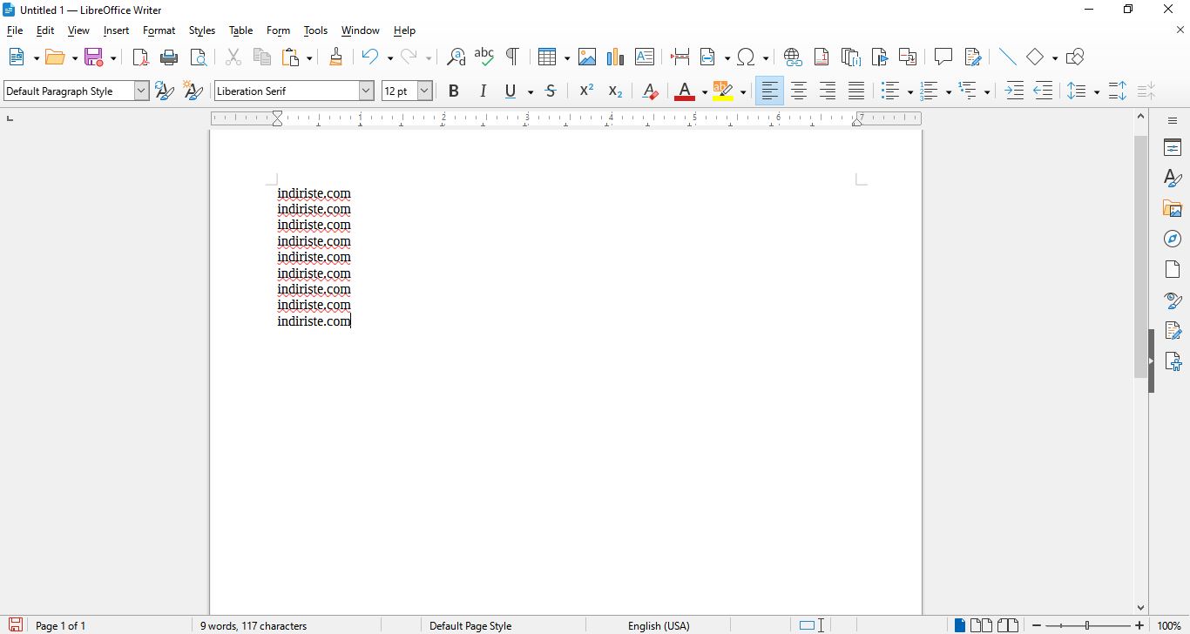Click the Cut scissors icon
Viewport: 1190px width, 634px height.
point(233,57)
